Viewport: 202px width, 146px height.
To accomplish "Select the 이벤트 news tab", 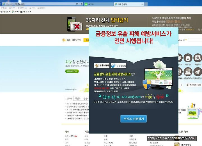I will point(77,98).
